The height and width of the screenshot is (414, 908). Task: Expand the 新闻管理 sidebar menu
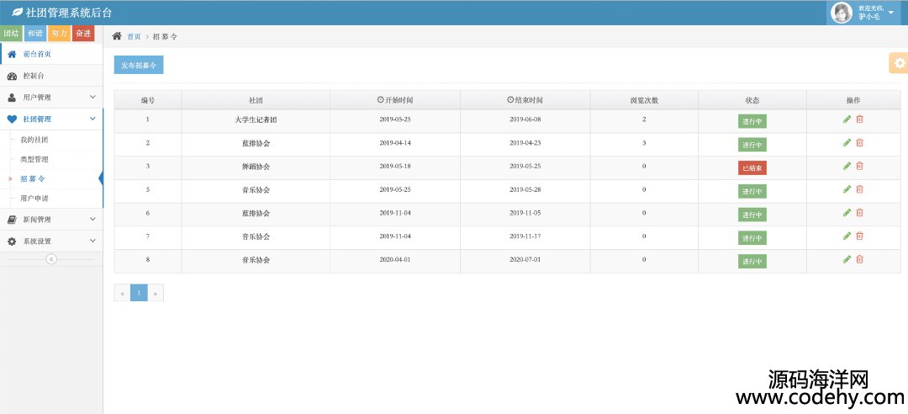tap(51, 220)
